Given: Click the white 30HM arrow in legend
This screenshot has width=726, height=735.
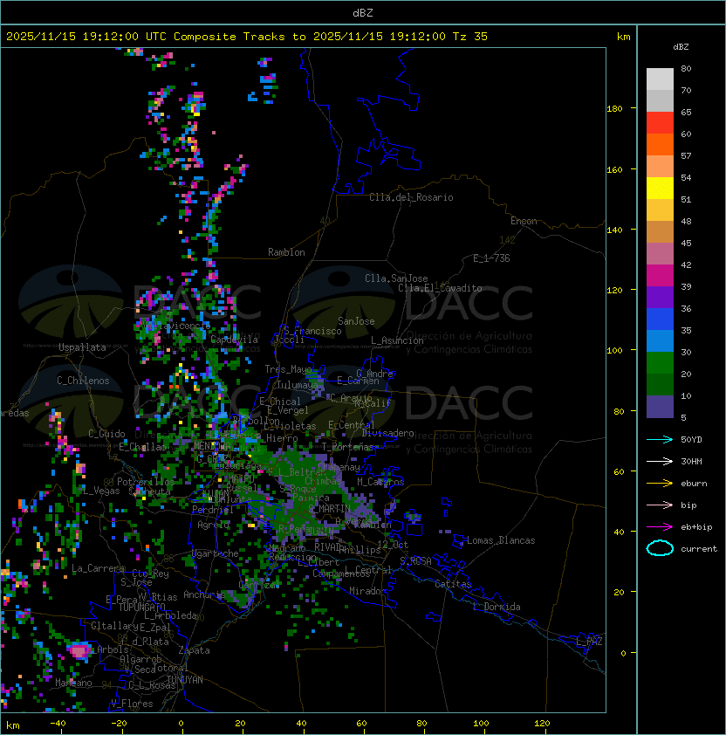Looking at the screenshot, I should [x=660, y=461].
